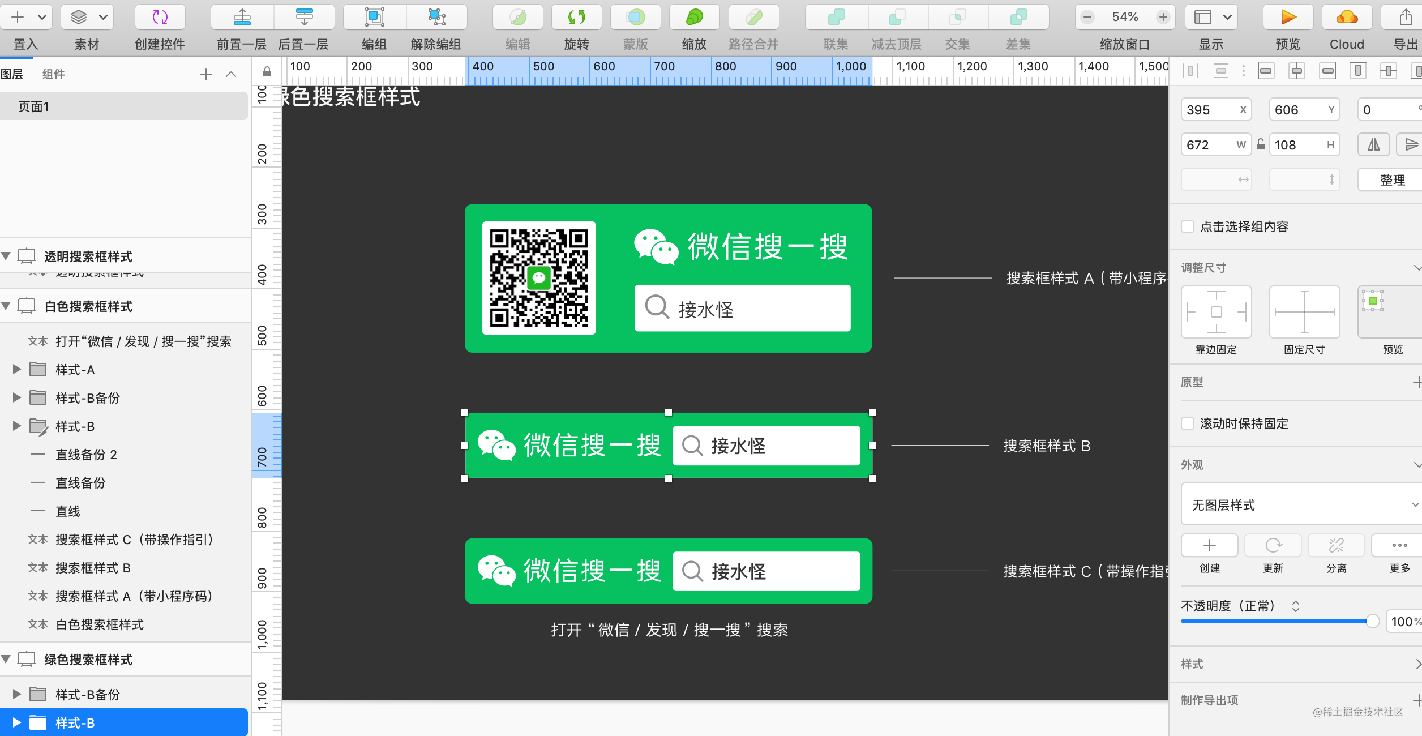Open the 素材 assets stack icon

(x=79, y=17)
